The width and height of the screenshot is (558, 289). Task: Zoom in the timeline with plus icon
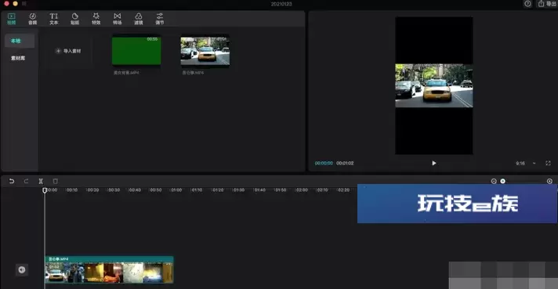tap(549, 181)
